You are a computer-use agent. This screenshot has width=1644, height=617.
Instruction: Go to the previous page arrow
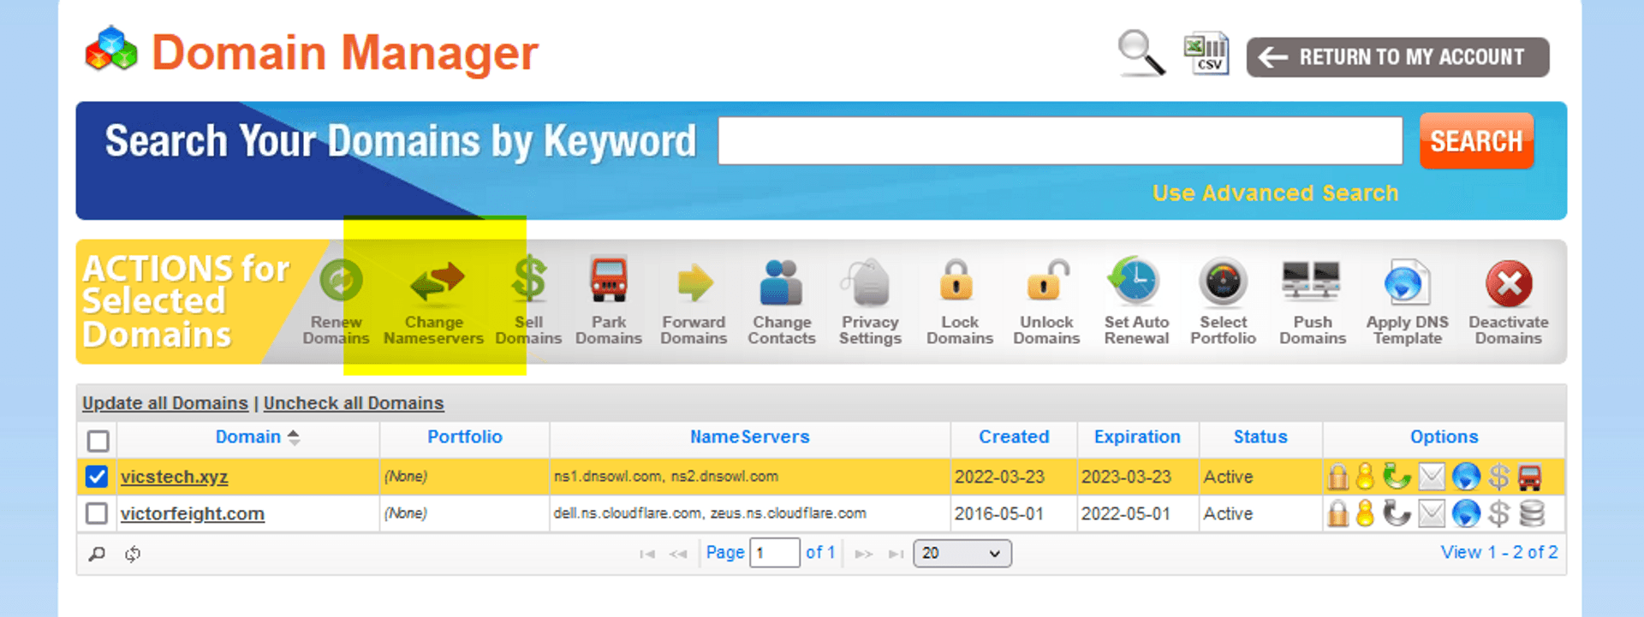pyautogui.click(x=678, y=555)
